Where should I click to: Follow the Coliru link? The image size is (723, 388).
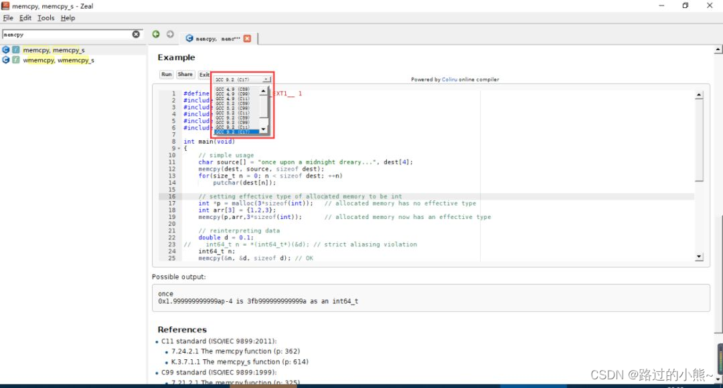[x=450, y=79]
